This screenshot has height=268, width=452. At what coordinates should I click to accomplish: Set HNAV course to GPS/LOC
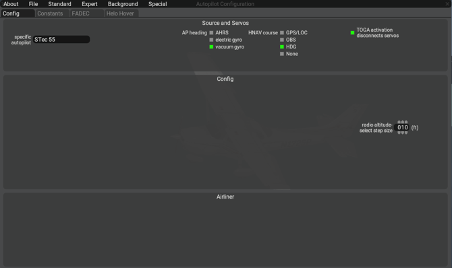(282, 33)
